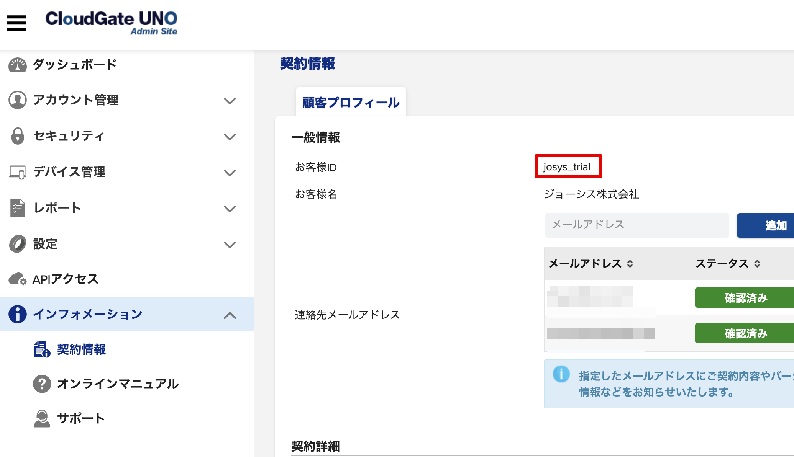Click the support headset icon

point(42,418)
